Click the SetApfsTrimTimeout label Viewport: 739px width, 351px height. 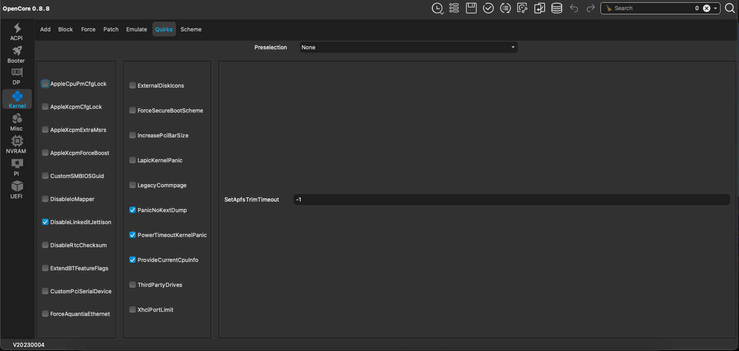tap(252, 200)
